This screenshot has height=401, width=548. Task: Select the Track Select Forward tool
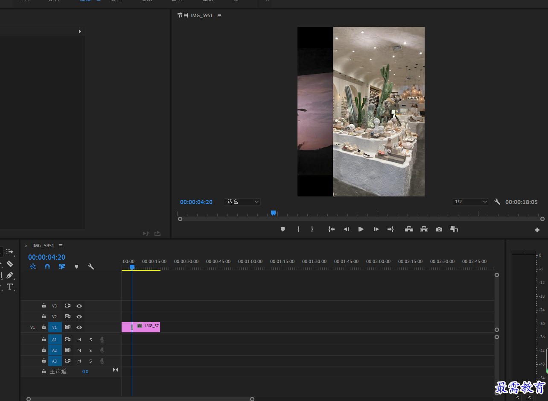(9, 252)
